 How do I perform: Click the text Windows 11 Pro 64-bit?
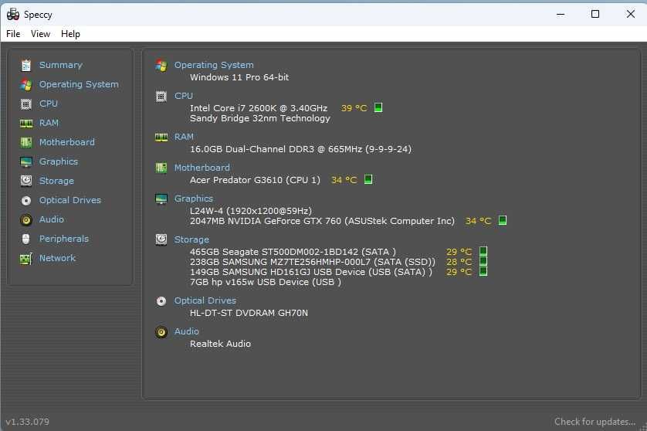point(239,77)
